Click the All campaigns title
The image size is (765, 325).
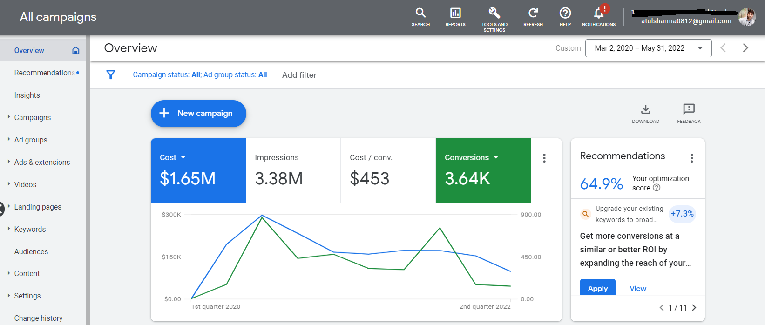(58, 17)
